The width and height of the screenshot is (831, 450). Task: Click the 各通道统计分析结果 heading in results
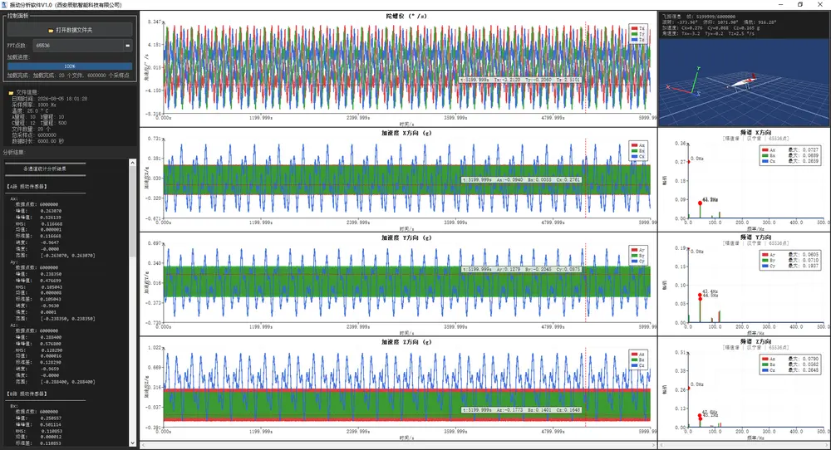pos(45,169)
